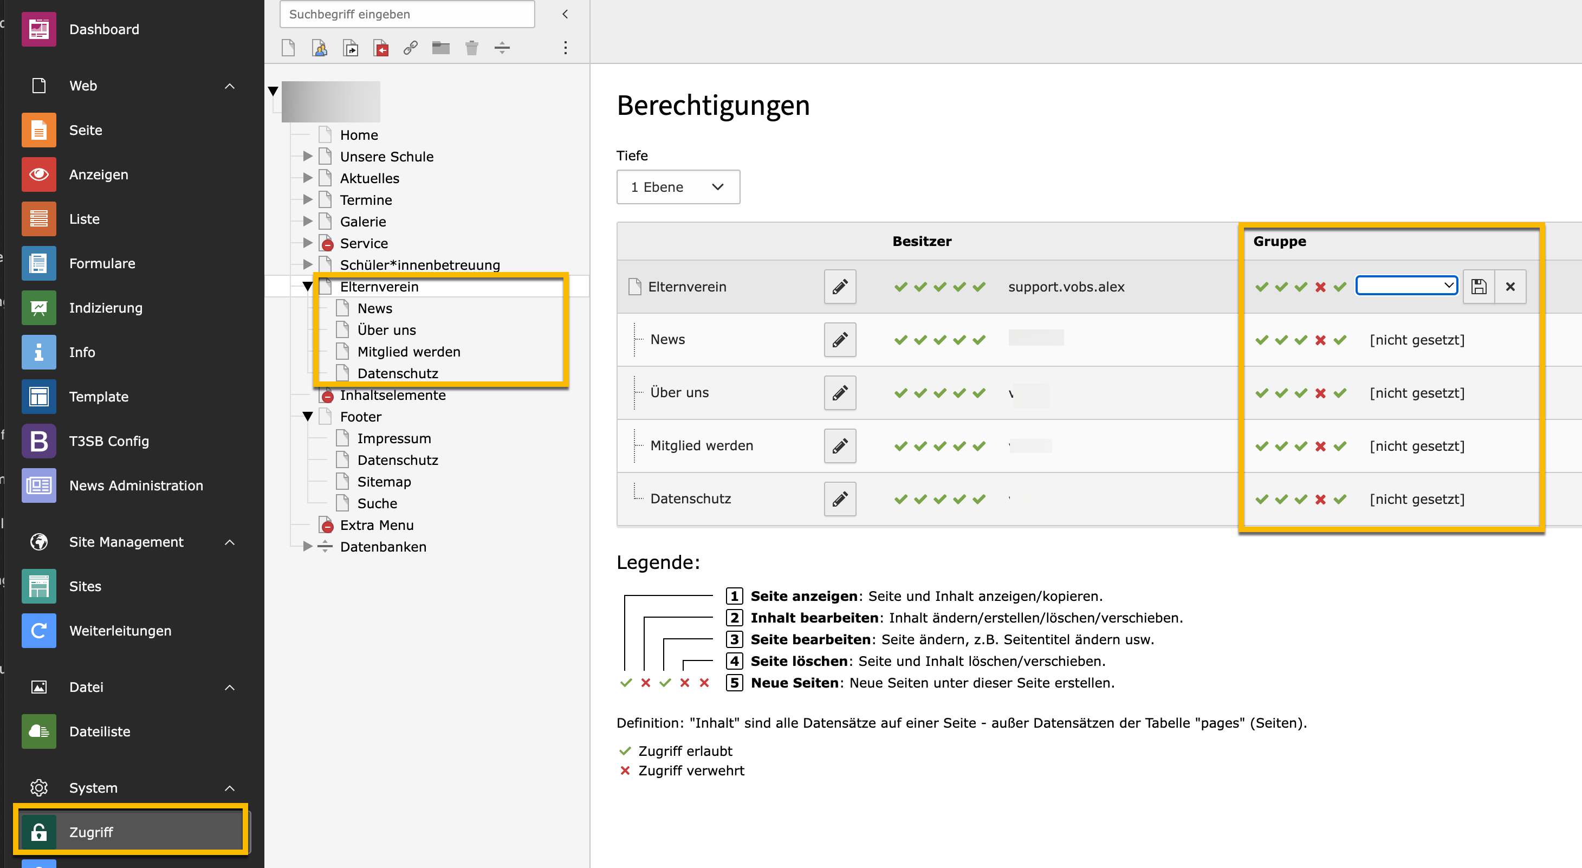Screen dimensions: 1582x868
Task: Edit permissions for the Mitglied werden page
Action: click(x=840, y=446)
